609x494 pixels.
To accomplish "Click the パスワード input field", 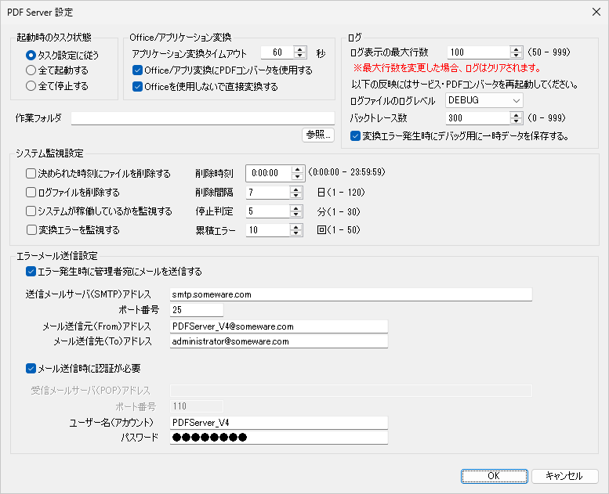I will 278,438.
